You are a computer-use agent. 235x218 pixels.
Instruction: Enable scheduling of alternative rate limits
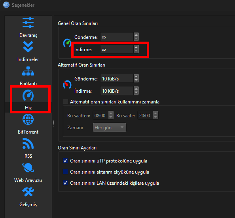[x=66, y=101]
